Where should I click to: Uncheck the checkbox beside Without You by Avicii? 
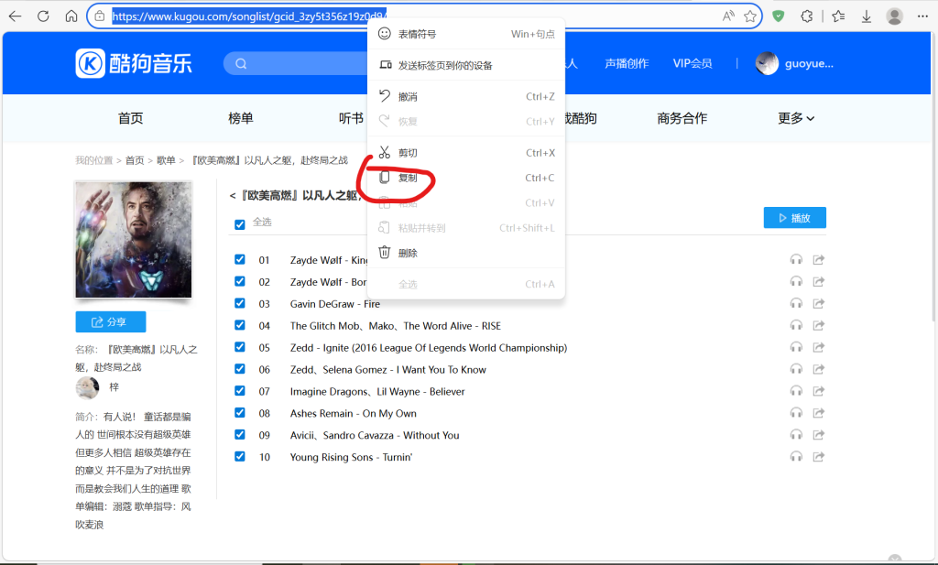coord(240,435)
